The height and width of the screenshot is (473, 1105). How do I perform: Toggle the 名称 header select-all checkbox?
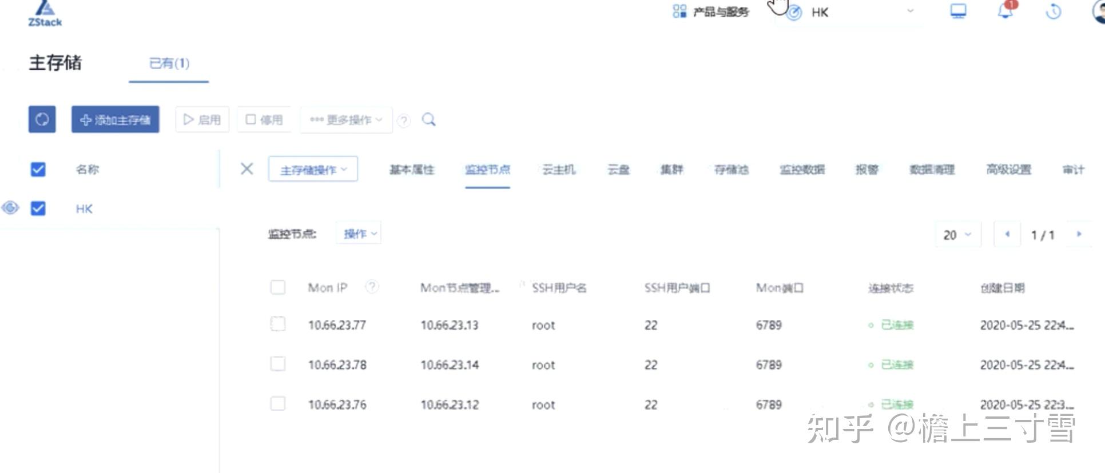pyautogui.click(x=38, y=169)
